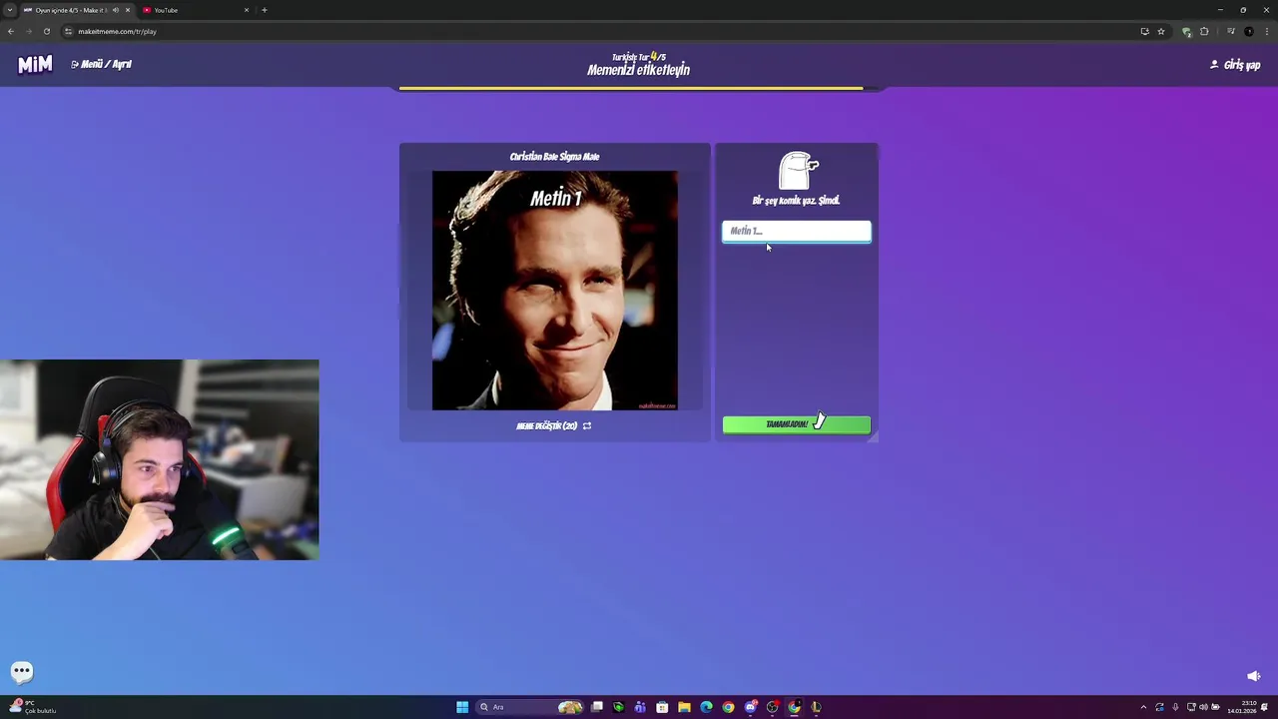Open the clock and date flyout
The width and height of the screenshot is (1278, 719).
coord(1242,707)
